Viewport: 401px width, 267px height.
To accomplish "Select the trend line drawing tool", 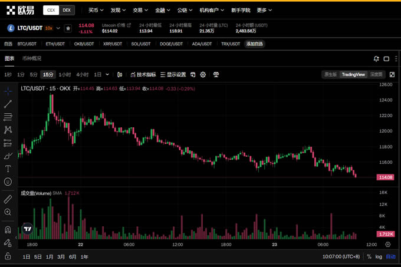I will tap(8, 104).
